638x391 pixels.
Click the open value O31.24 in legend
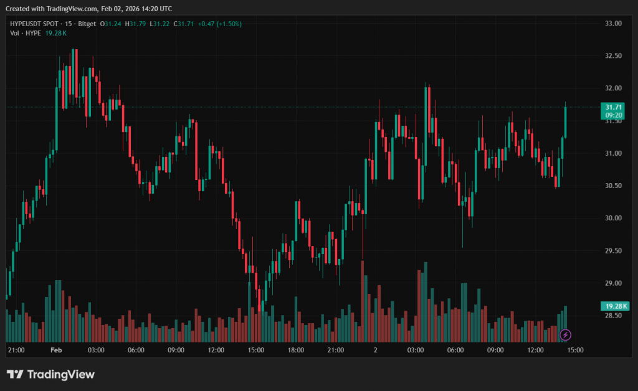point(112,24)
